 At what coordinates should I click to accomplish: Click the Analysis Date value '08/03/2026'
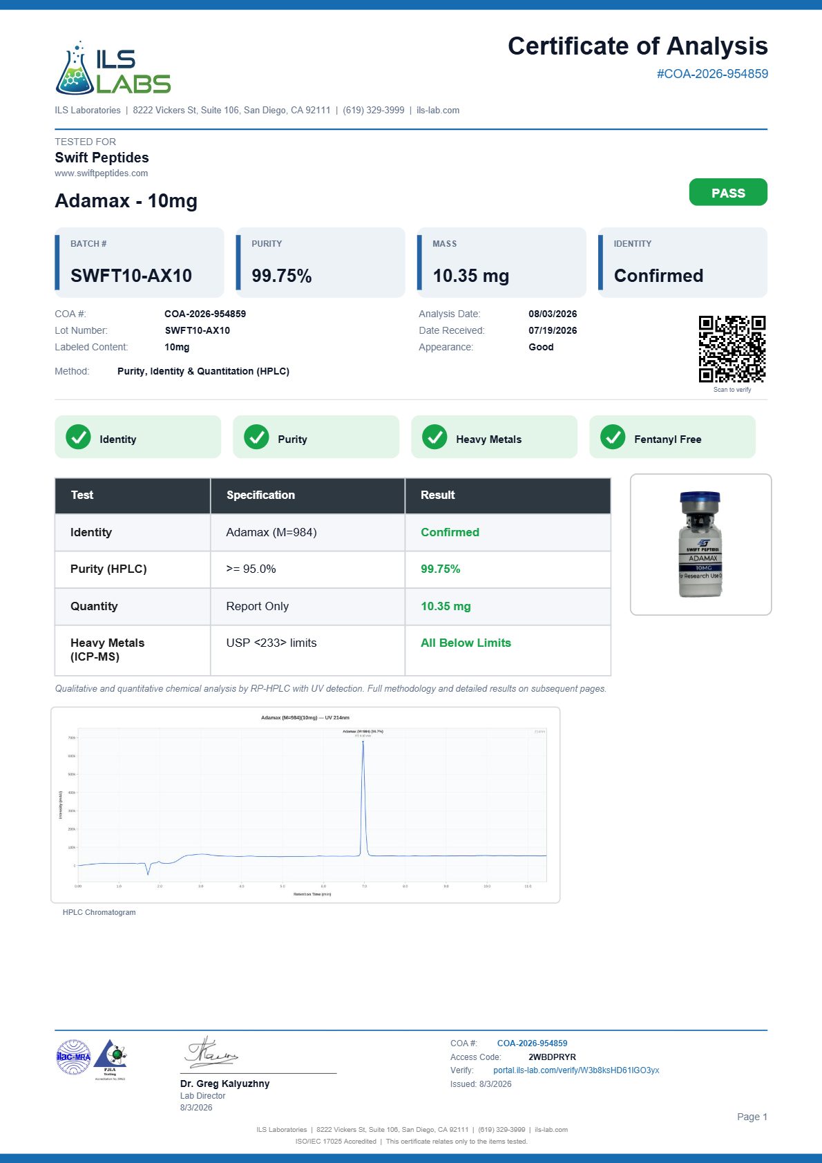[x=553, y=314]
